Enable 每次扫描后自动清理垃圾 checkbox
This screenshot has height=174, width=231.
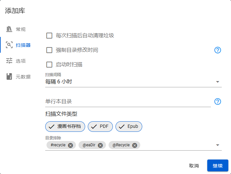pyautogui.click(x=49, y=36)
